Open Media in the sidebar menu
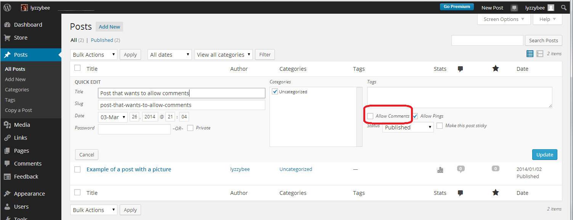 click(22, 125)
